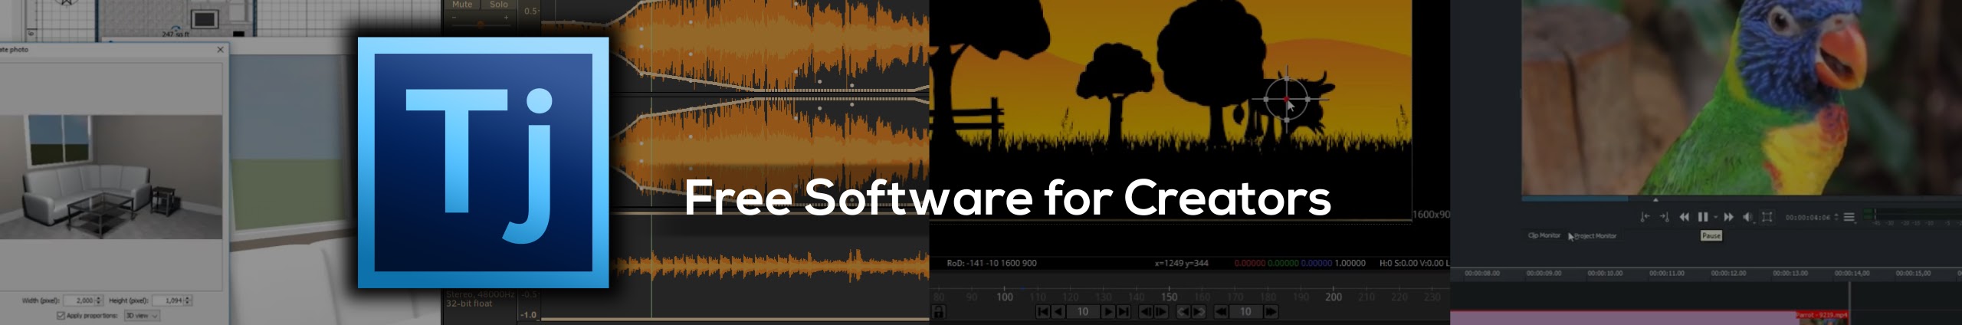Go to previous keyframe in Natron
The width and height of the screenshot is (1962, 325).
tap(1183, 312)
